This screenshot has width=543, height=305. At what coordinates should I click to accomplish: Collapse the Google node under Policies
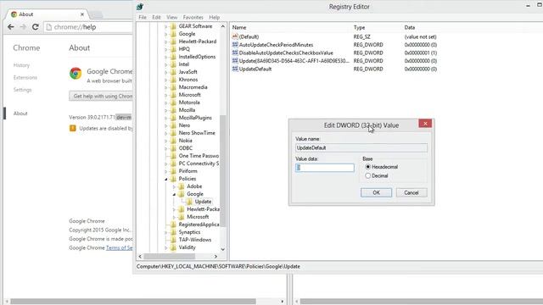click(174, 194)
